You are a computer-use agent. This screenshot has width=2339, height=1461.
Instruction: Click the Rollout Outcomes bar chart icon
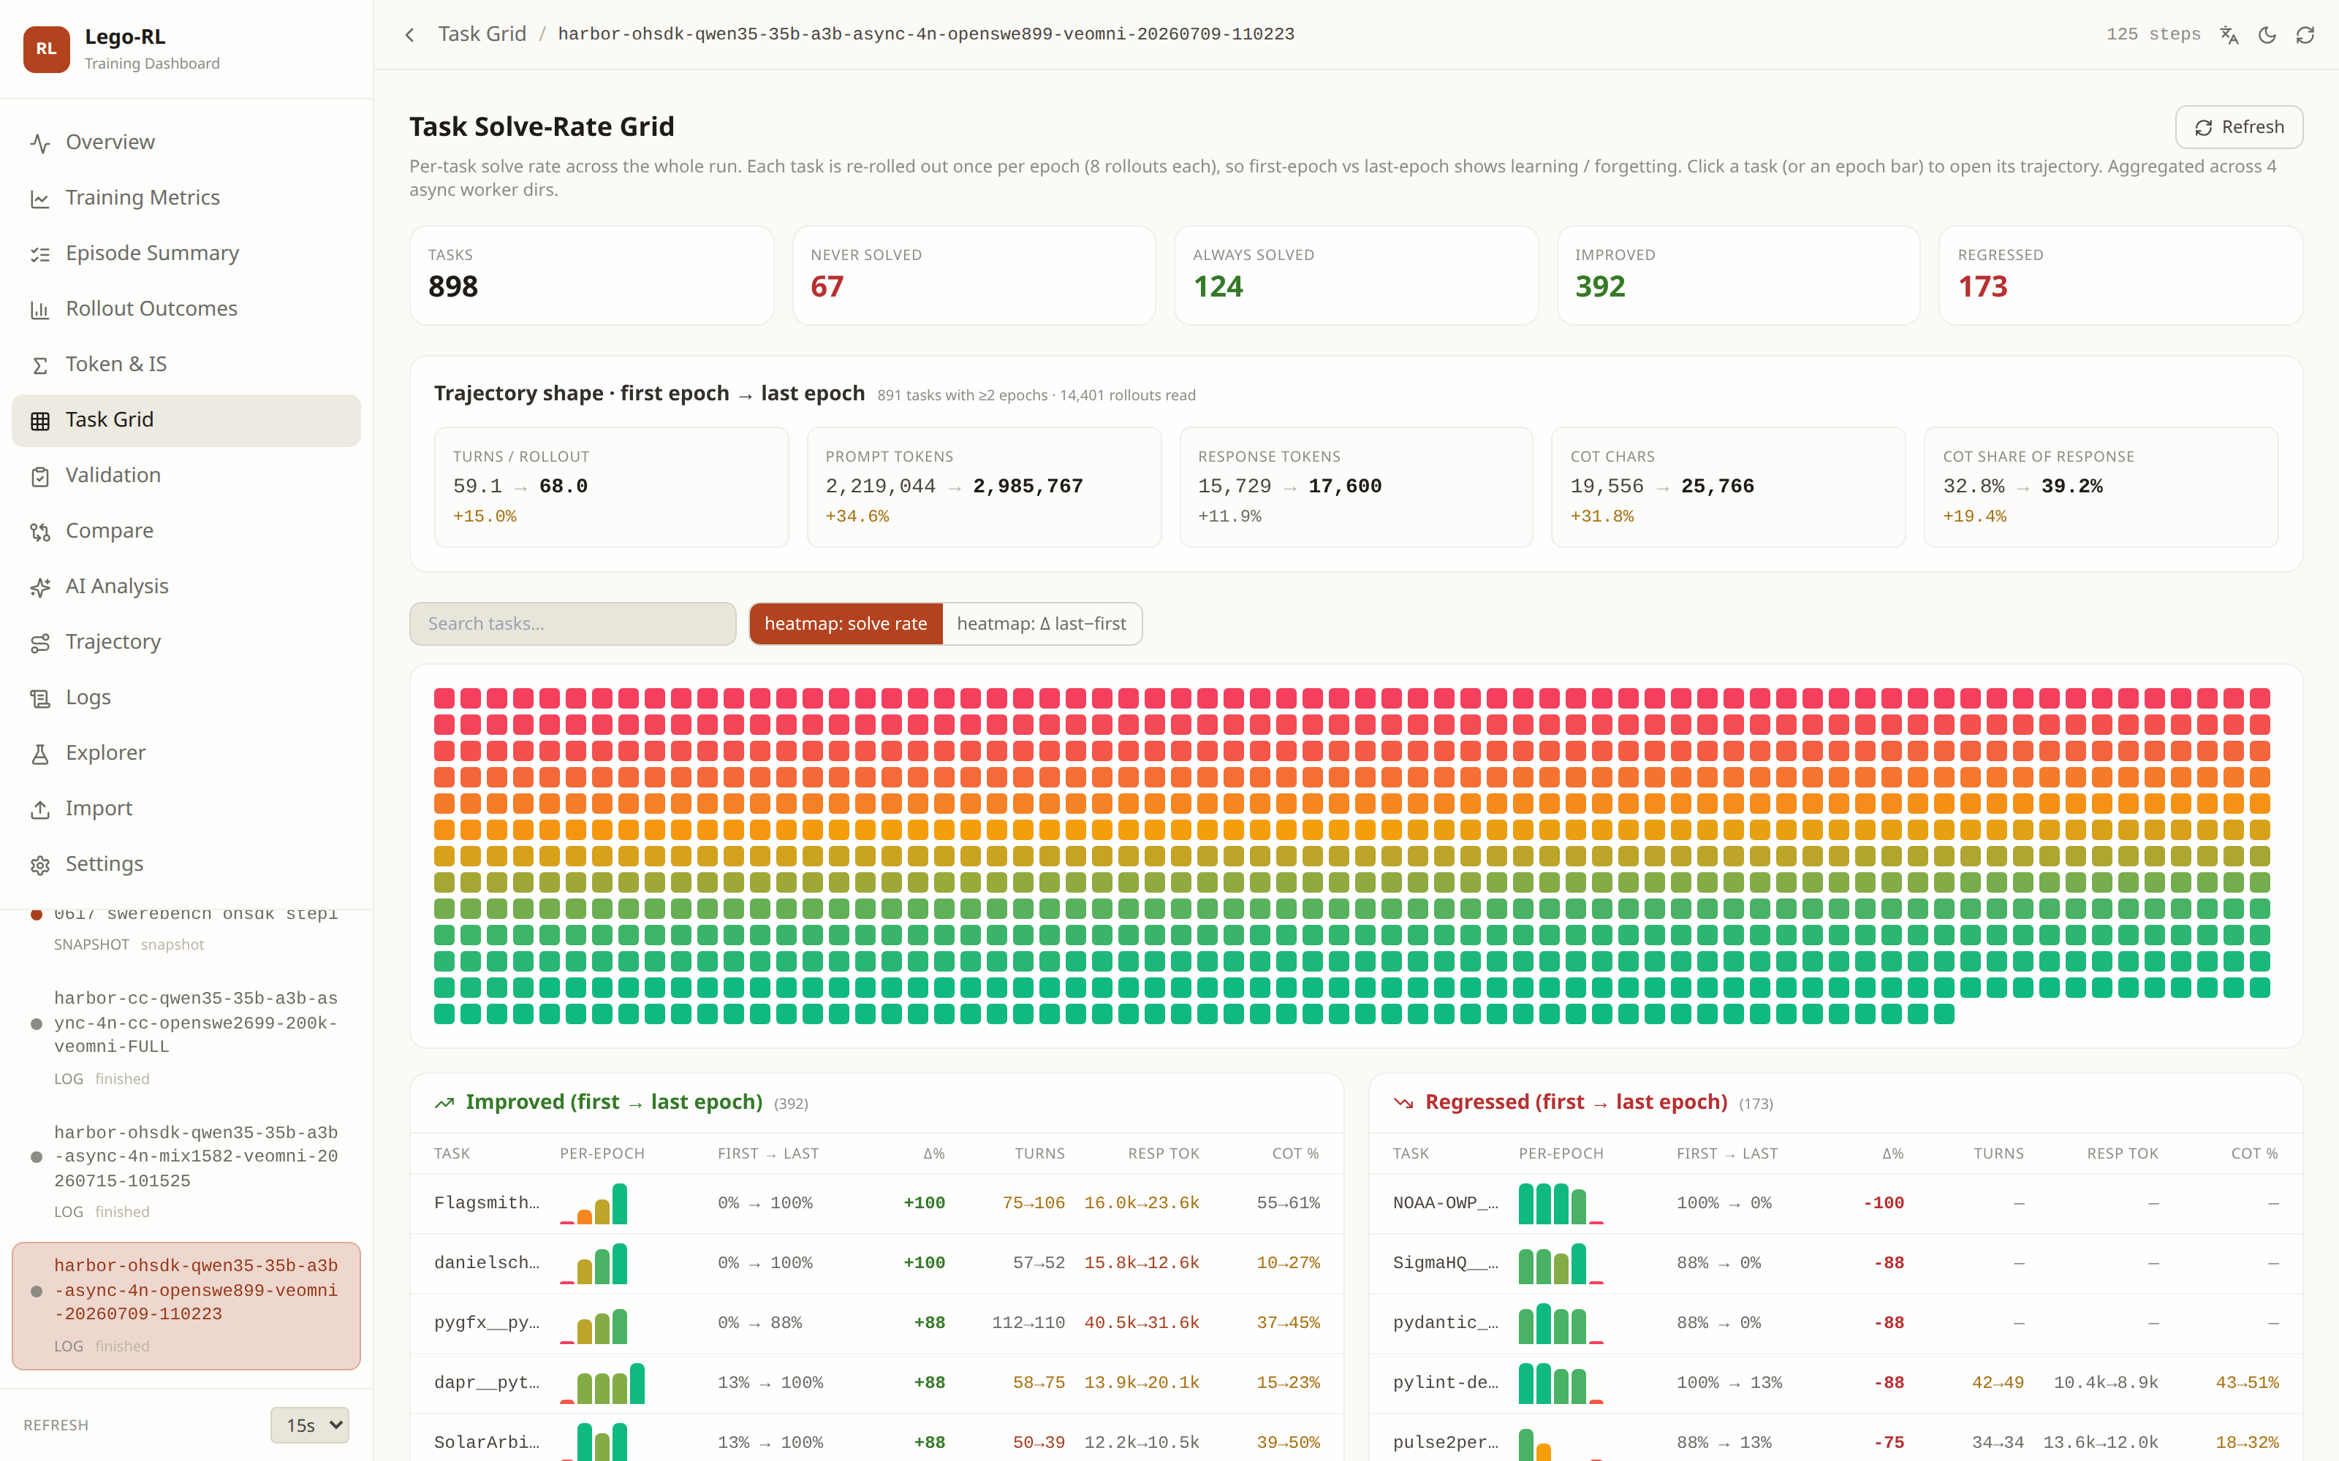39,310
